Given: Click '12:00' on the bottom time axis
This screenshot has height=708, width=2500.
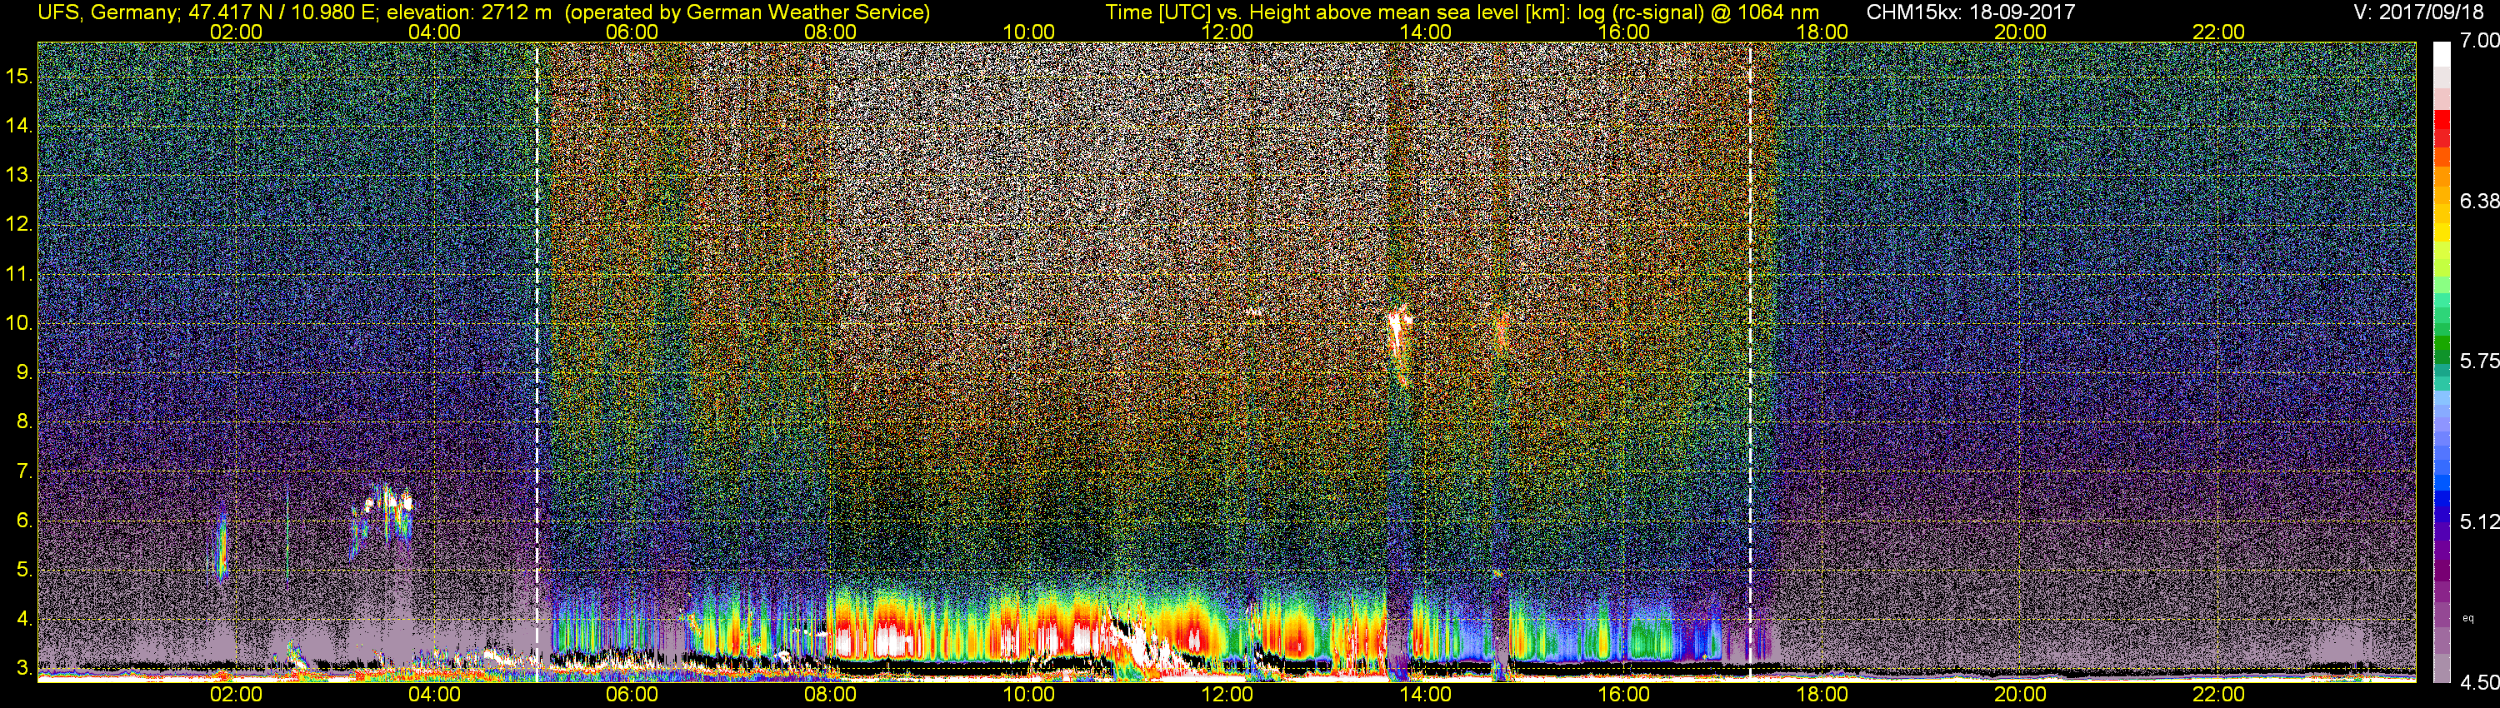Looking at the screenshot, I should click(x=1227, y=695).
